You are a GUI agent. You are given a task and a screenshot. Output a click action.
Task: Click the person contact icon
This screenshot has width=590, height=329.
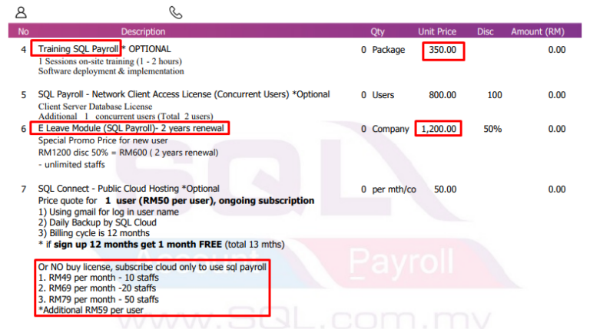click(21, 12)
